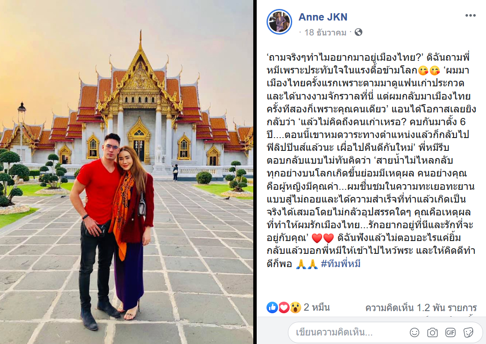
Task: Open the three-dot post options menu
Action: click(x=470, y=16)
